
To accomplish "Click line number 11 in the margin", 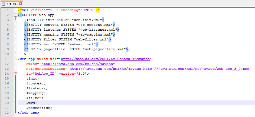I will pos(7,59).
